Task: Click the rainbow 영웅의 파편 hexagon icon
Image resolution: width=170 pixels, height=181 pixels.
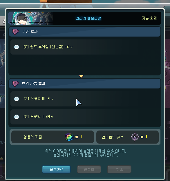Action: [x=69, y=137]
